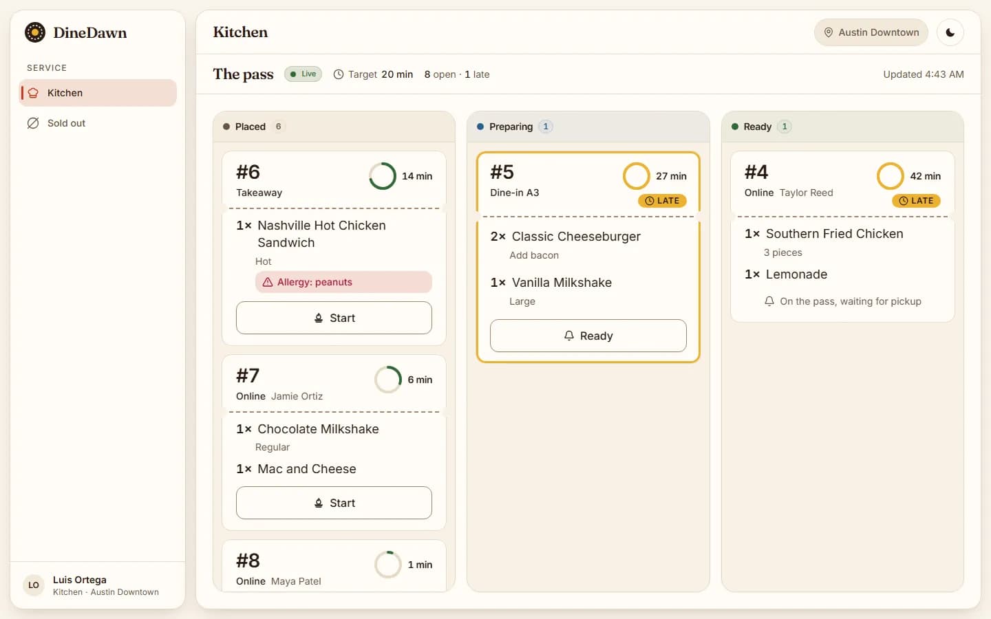Toggle dark mode with moon icon
991x619 pixels.
pos(950,32)
